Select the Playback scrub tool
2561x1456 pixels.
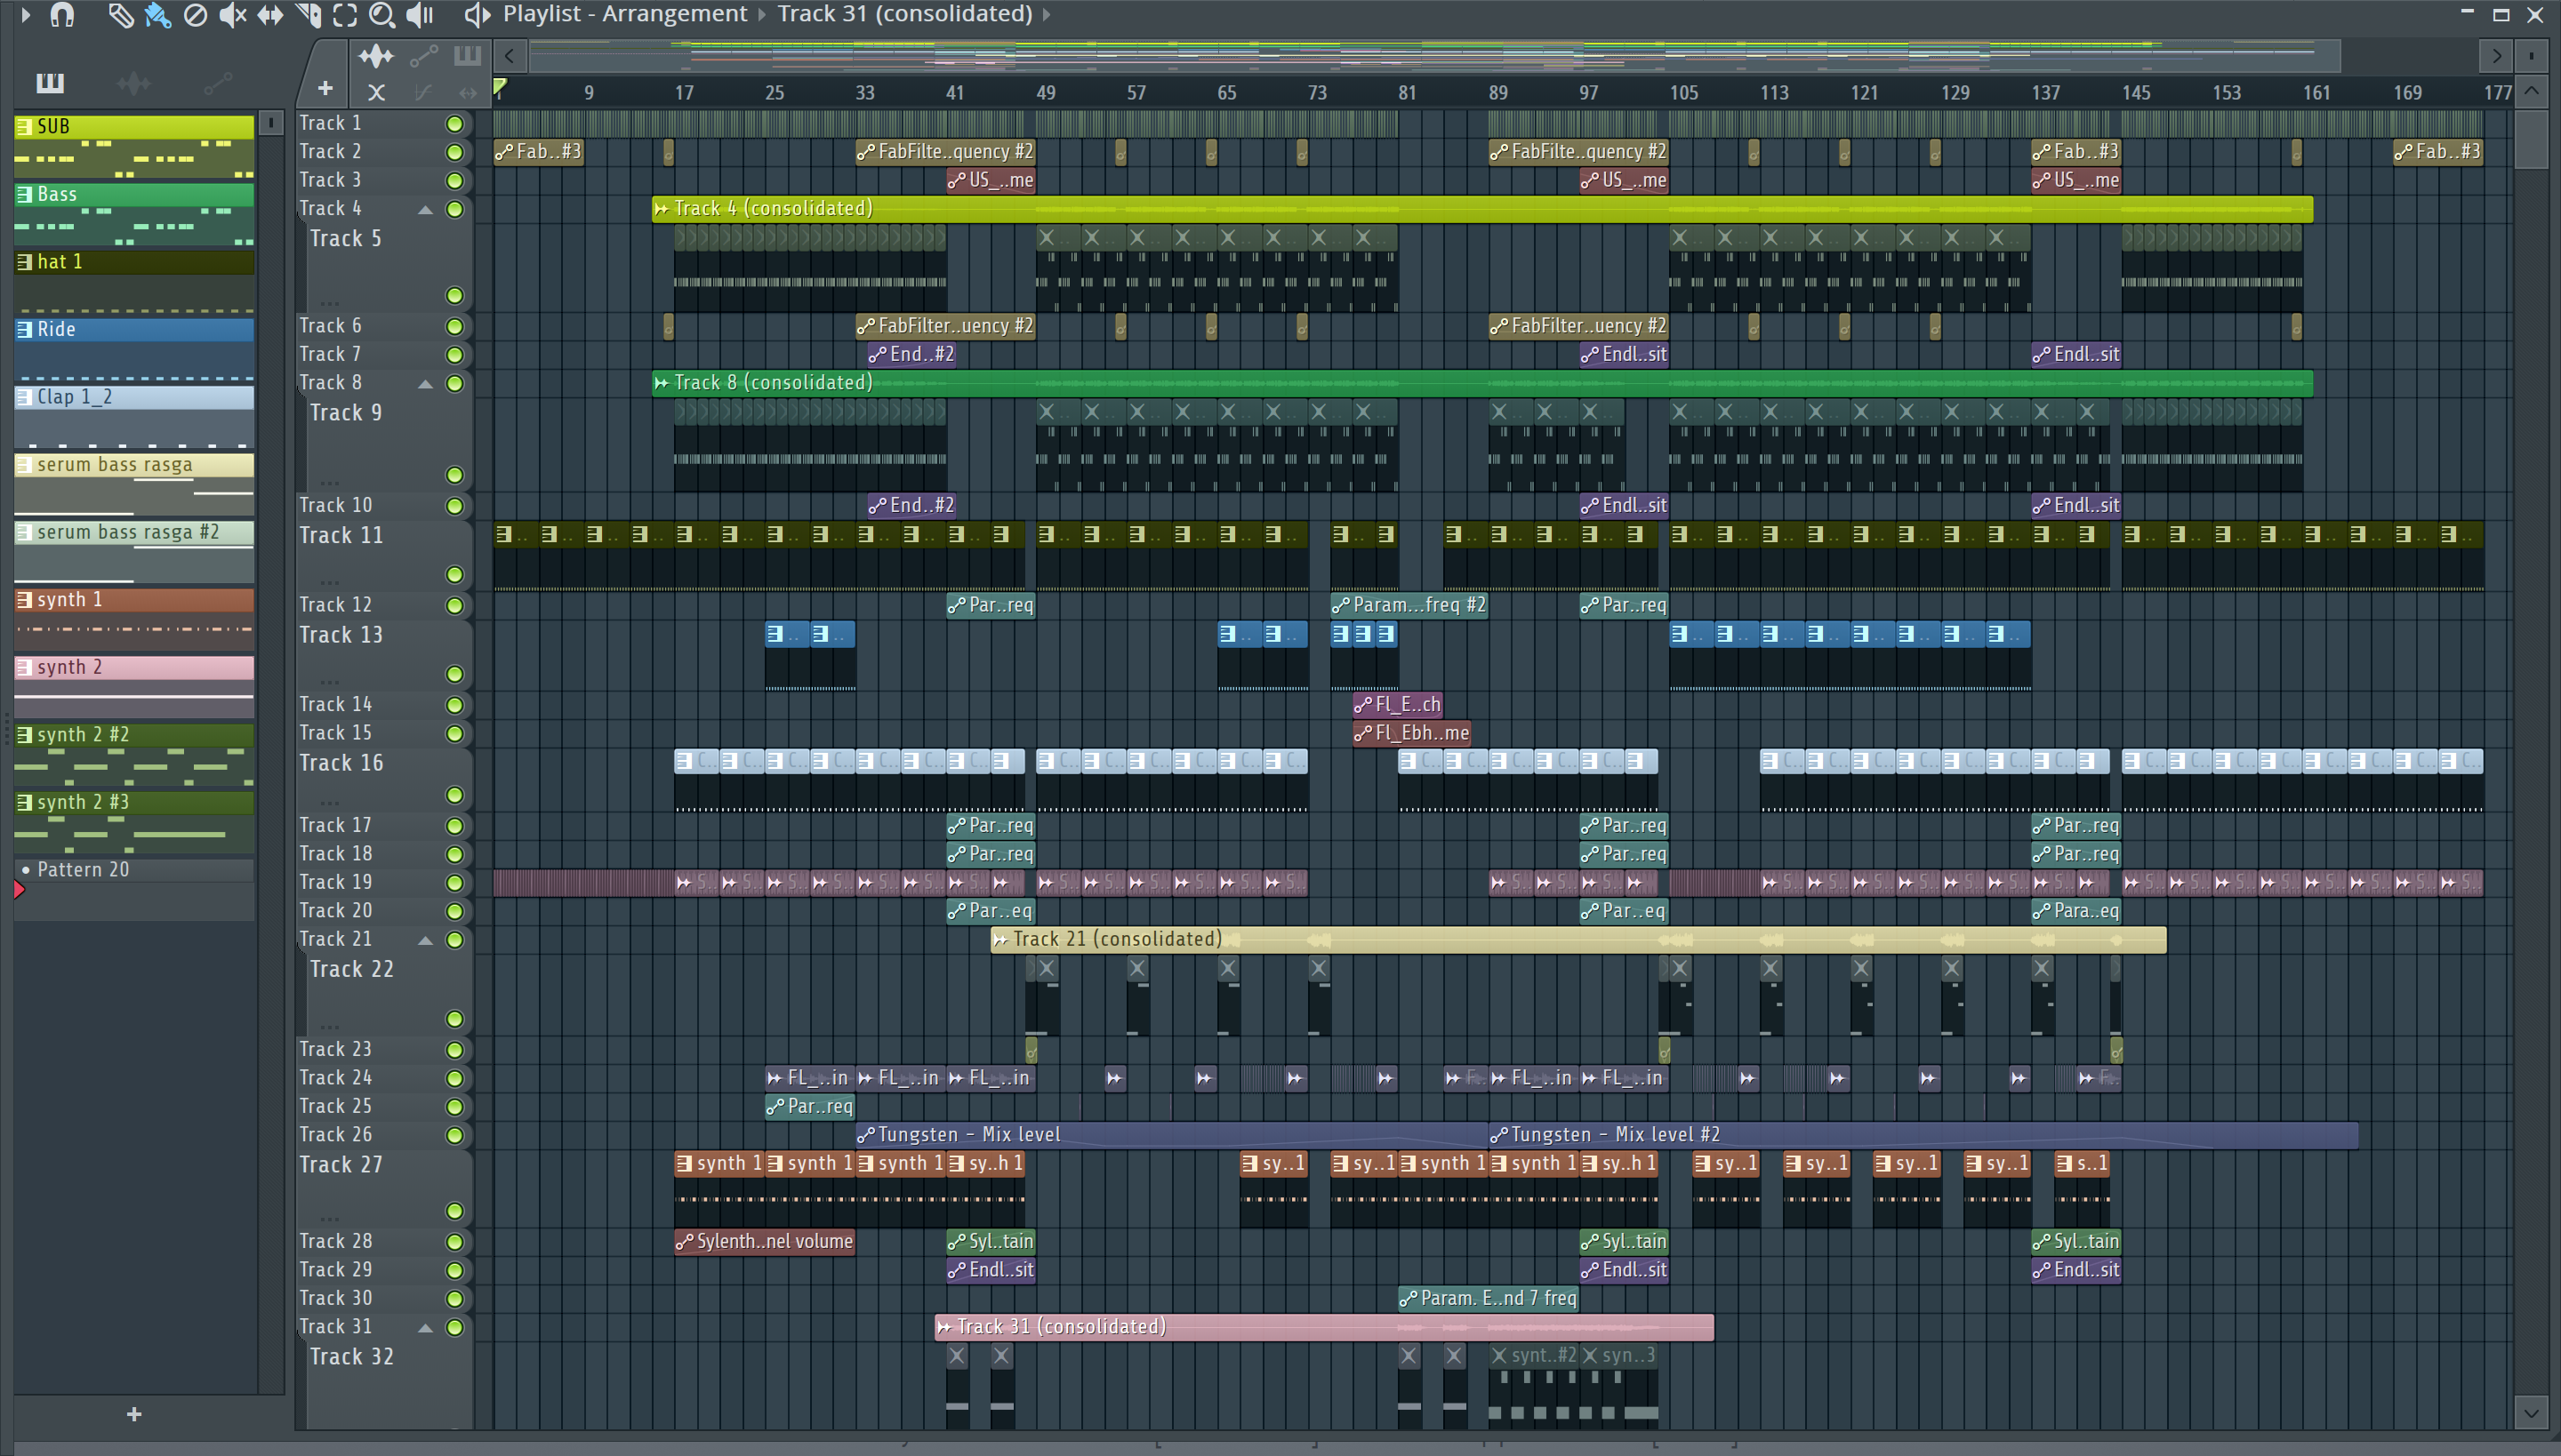[x=420, y=15]
